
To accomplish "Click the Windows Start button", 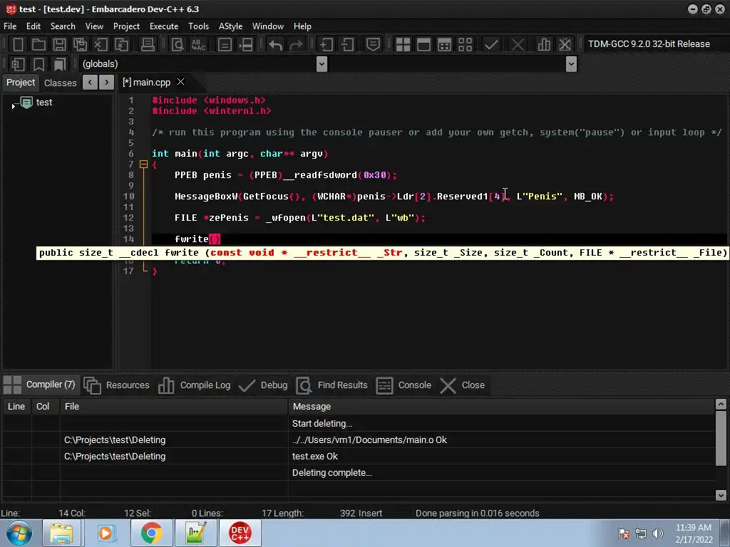I will pyautogui.click(x=19, y=533).
